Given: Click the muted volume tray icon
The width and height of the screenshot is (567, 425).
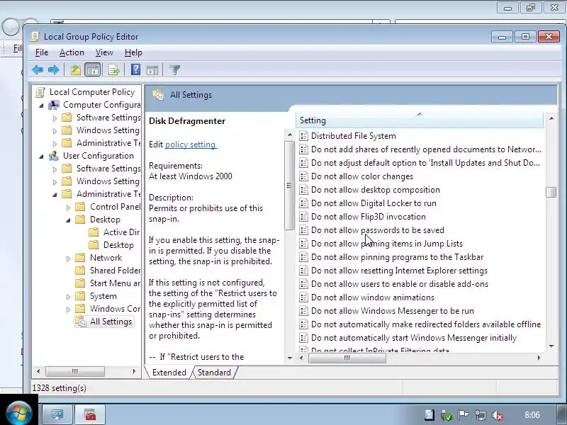Looking at the screenshot, I should 498,415.
